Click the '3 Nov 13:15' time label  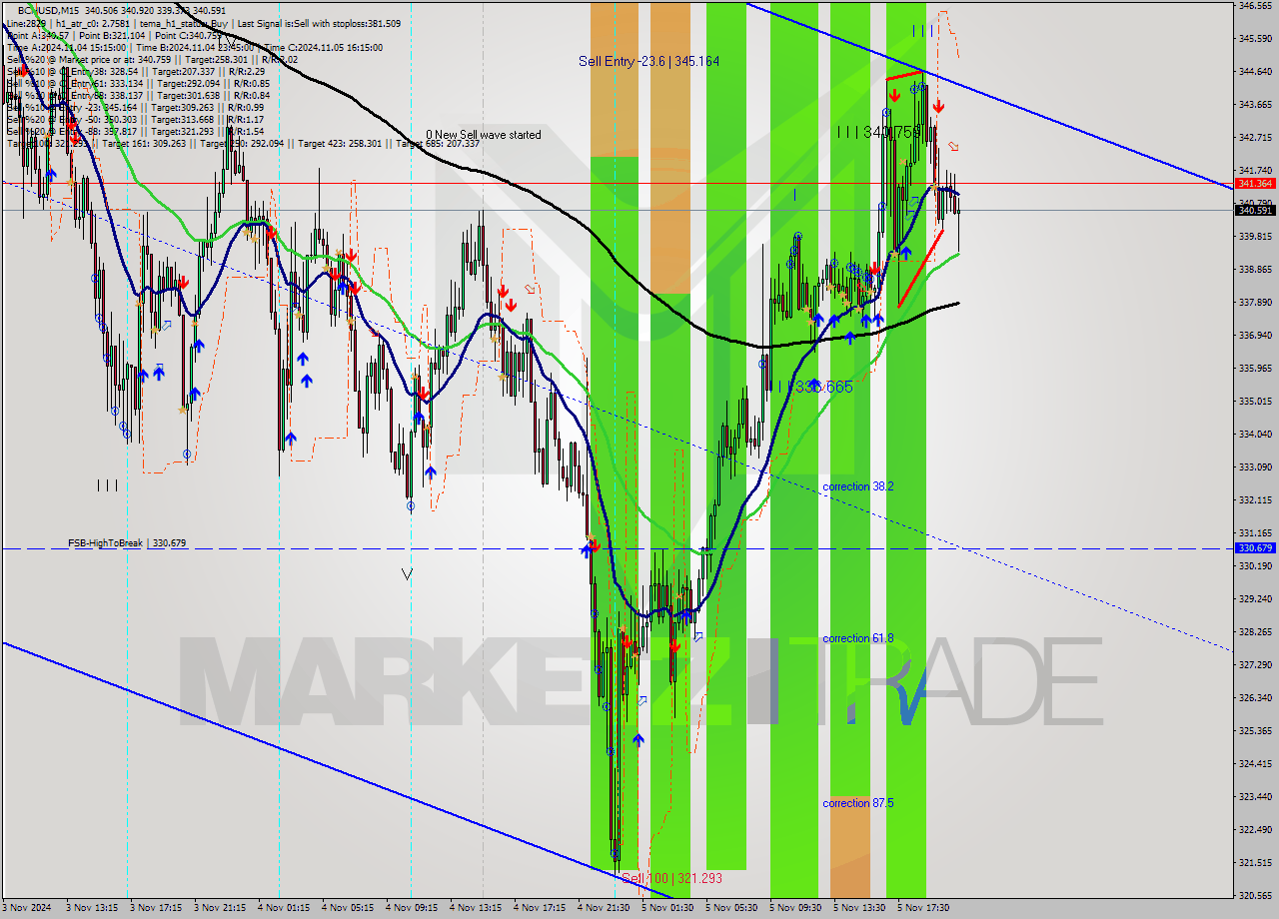[92, 909]
